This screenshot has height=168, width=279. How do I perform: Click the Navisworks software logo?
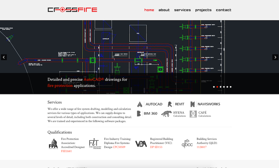205,104
